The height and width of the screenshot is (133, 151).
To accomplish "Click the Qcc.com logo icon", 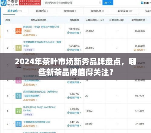I will pyautogui.click(x=4, y=3).
